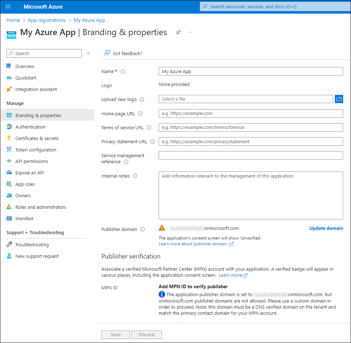
Task: Click the Save button
Action: pyautogui.click(x=115, y=334)
